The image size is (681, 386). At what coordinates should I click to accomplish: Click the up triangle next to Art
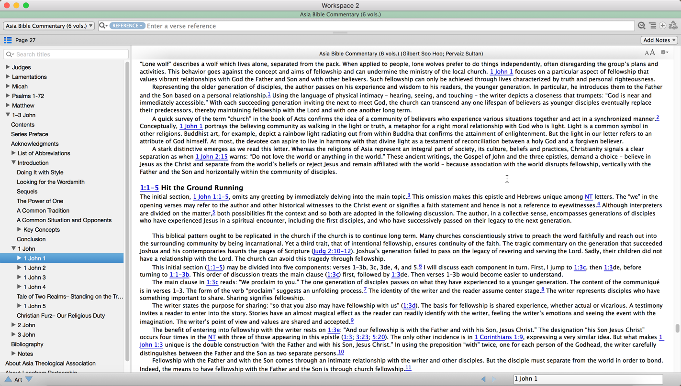tap(8, 379)
